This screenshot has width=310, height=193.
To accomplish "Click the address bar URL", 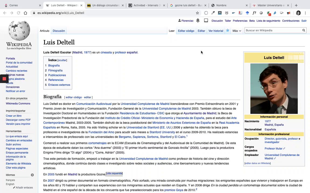I will tap(61, 13).
